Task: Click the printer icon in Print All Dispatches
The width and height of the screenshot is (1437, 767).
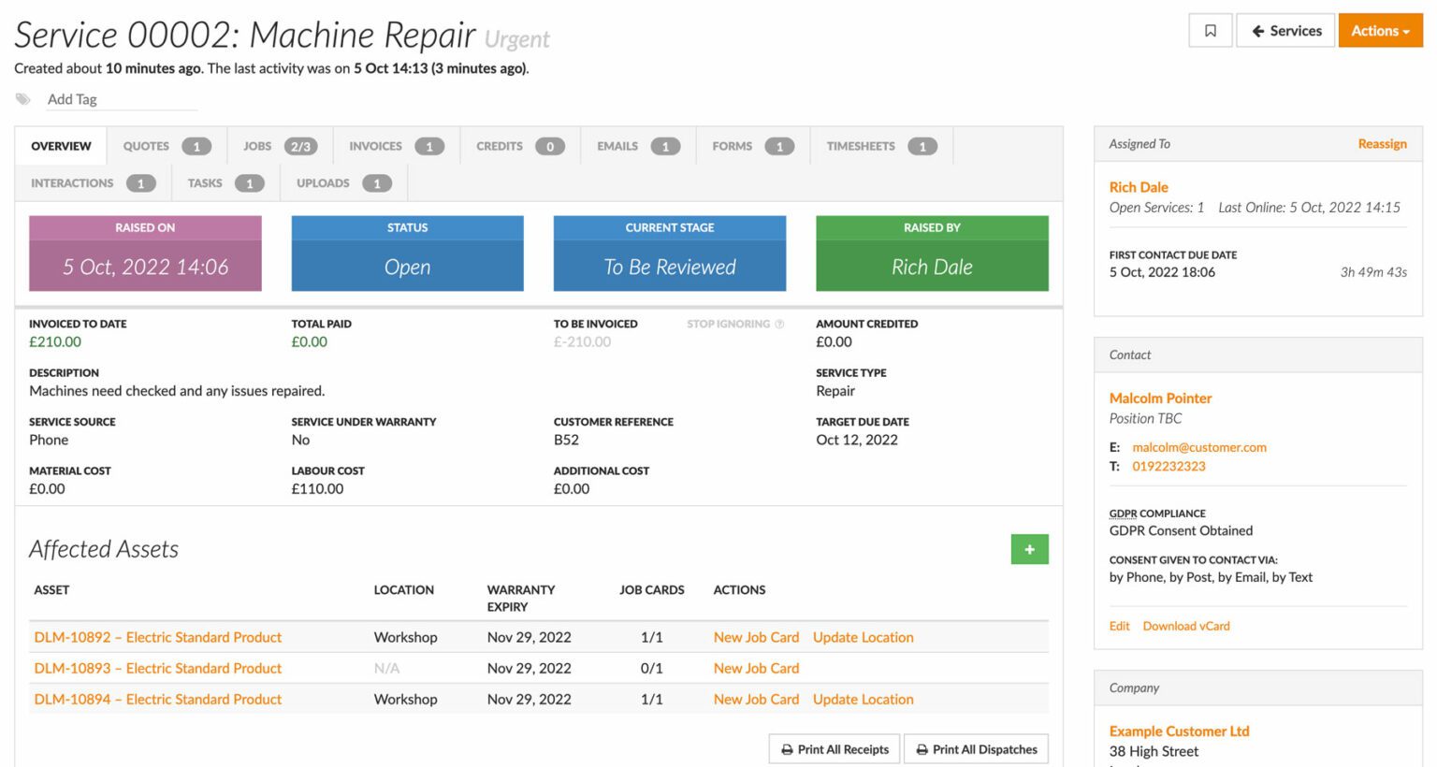Action: point(924,748)
